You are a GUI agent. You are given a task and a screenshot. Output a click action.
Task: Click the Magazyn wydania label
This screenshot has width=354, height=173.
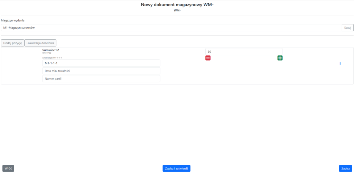pyautogui.click(x=12, y=20)
